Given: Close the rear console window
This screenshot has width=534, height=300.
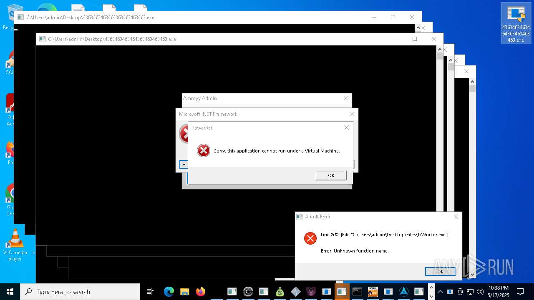Looking at the screenshot, I should [x=412, y=17].
